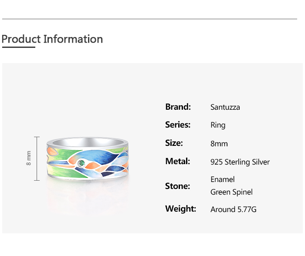Click the Green Spinel text
The height and width of the screenshot is (256, 305).
click(231, 192)
